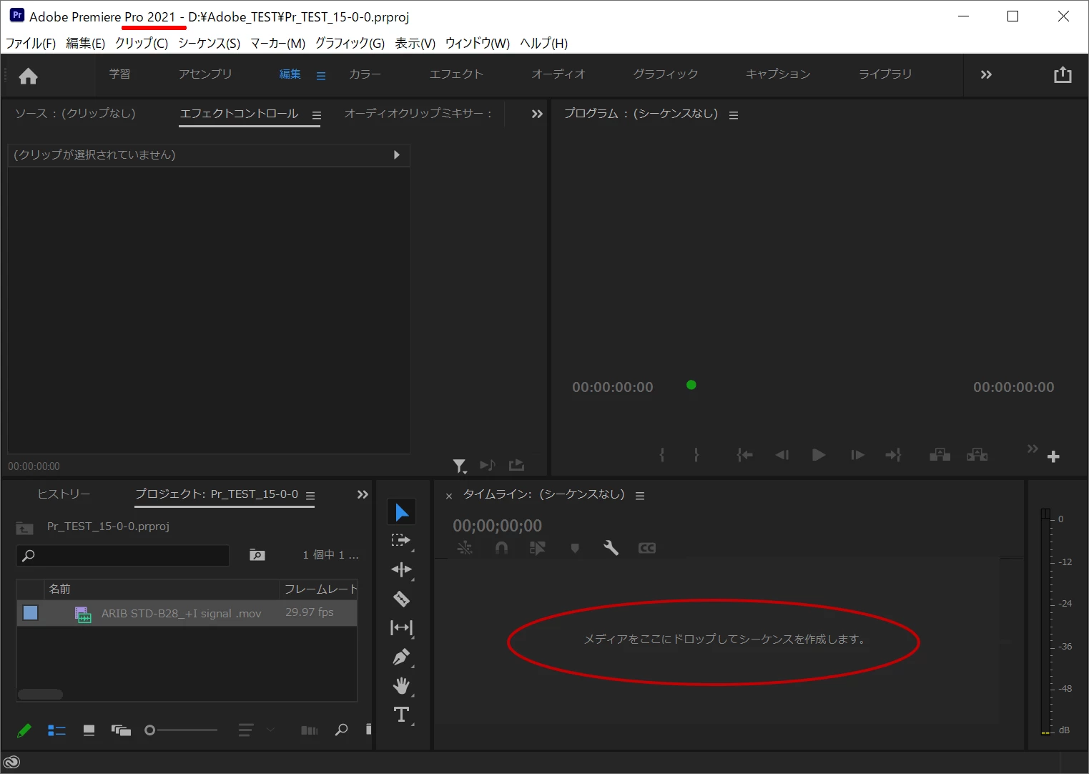
Task: Open Timeline panel menu
Action: click(640, 496)
